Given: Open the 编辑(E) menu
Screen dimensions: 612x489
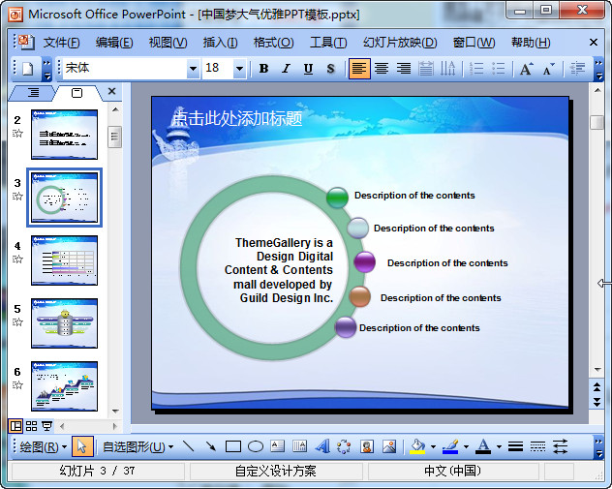Looking at the screenshot, I should coord(114,43).
